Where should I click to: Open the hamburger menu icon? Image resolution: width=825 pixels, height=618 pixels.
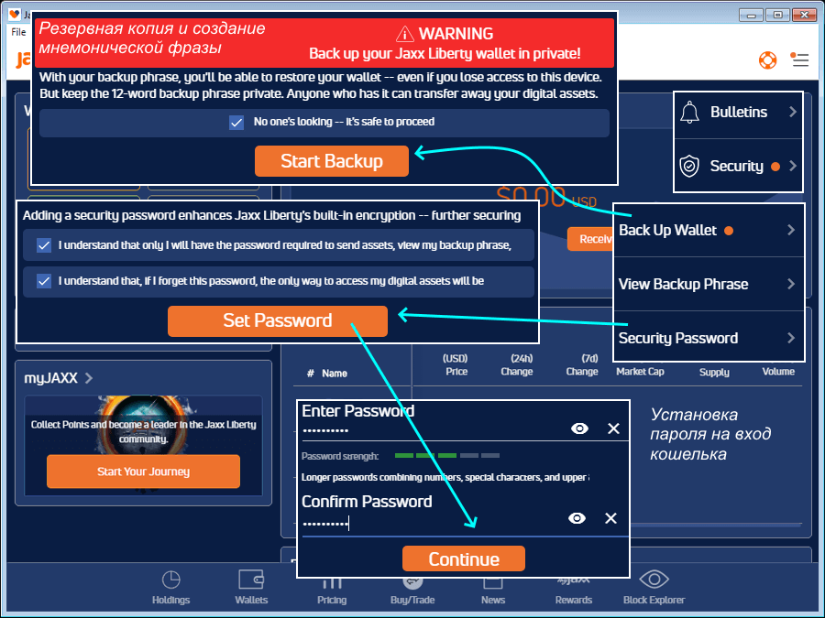[800, 60]
